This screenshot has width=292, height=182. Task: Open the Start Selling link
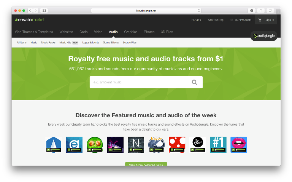216,20
